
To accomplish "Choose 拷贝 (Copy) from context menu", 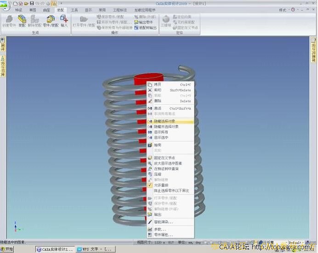I will coord(158,84).
